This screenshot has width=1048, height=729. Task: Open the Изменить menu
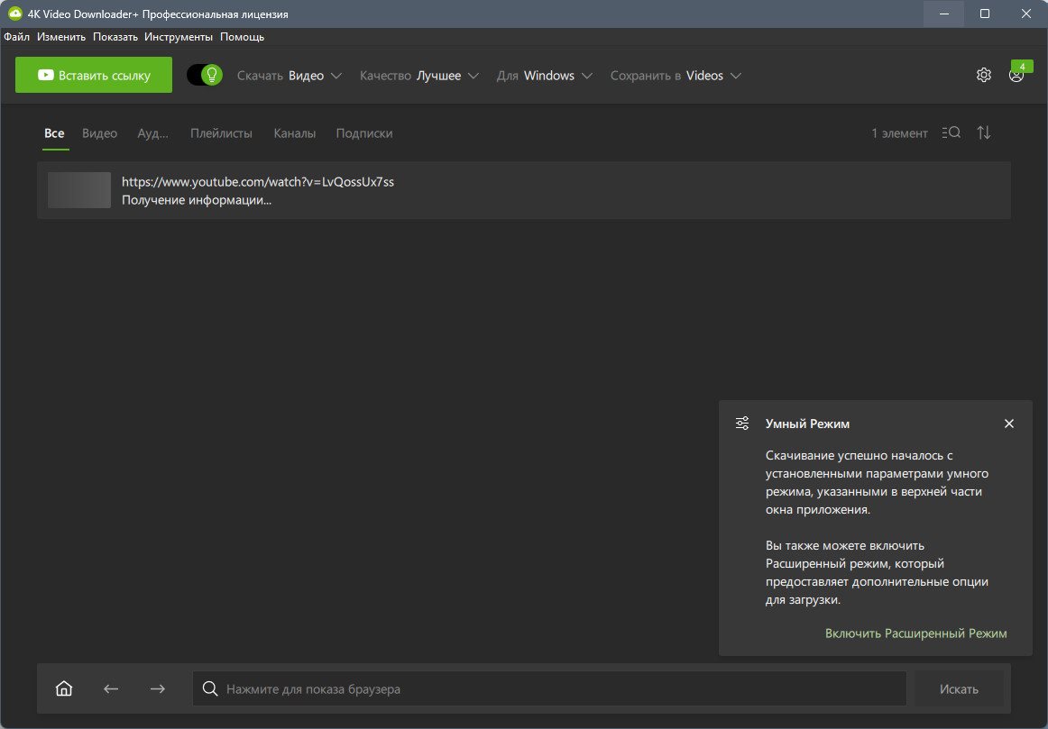click(61, 37)
